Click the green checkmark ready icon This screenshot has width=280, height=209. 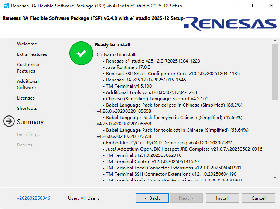(x=81, y=53)
